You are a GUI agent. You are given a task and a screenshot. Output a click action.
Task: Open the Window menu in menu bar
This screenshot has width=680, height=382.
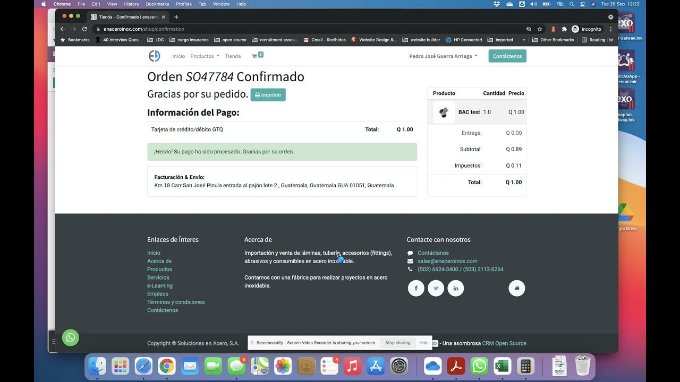click(221, 4)
